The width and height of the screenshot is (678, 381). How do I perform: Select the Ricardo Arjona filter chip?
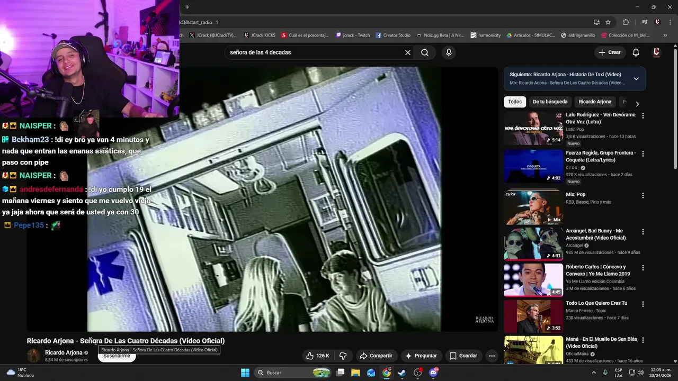click(x=595, y=102)
